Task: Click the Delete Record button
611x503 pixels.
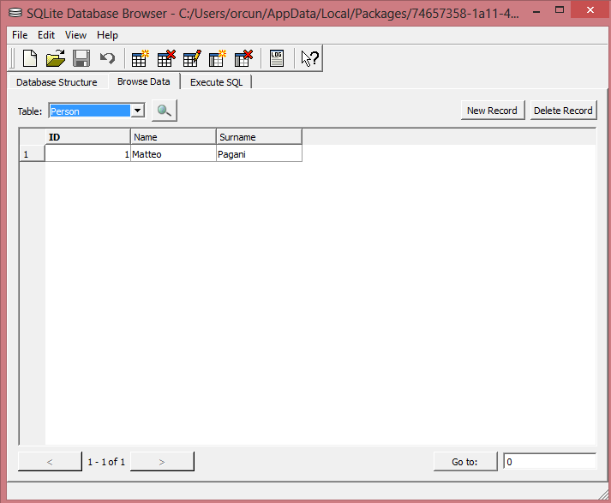Action: [563, 111]
